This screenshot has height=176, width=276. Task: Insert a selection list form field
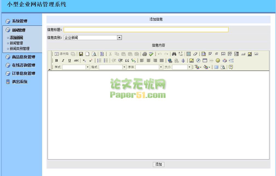pos(236,54)
